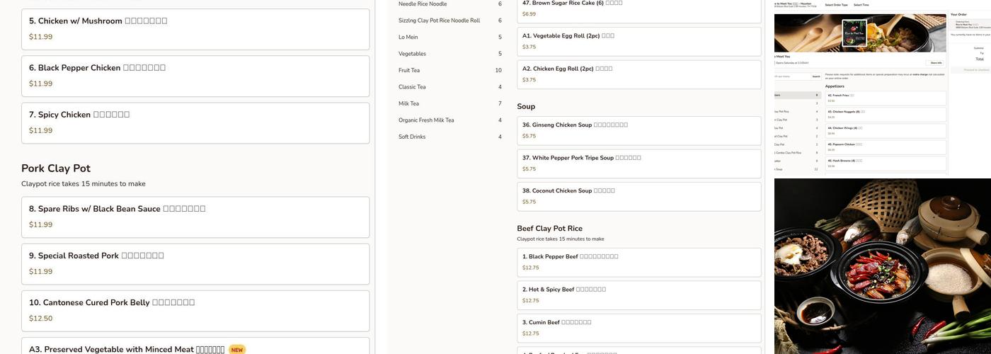Open the Cumin Beef clay pot item
This screenshot has height=354, width=991.
click(638, 328)
